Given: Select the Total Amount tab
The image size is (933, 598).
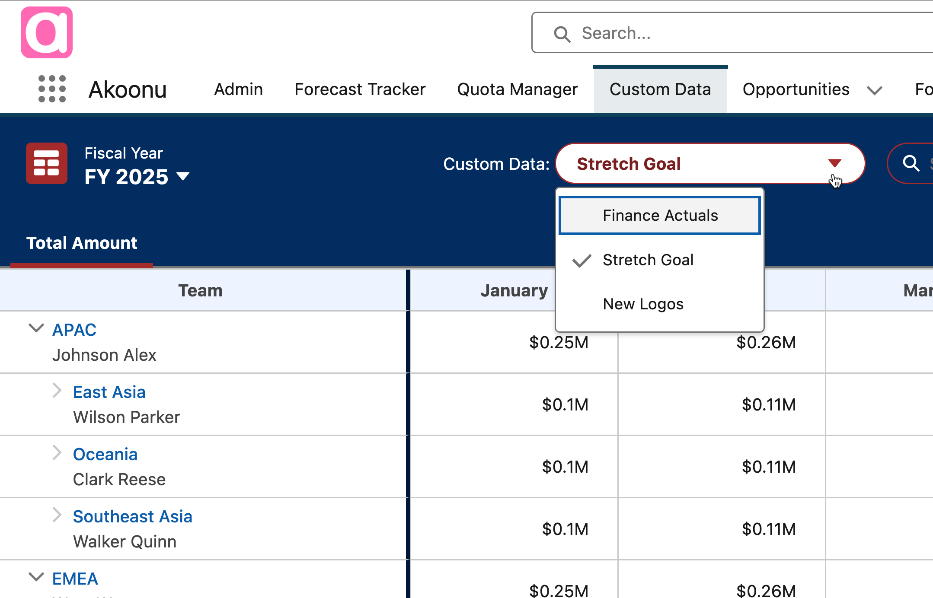Looking at the screenshot, I should [x=82, y=243].
